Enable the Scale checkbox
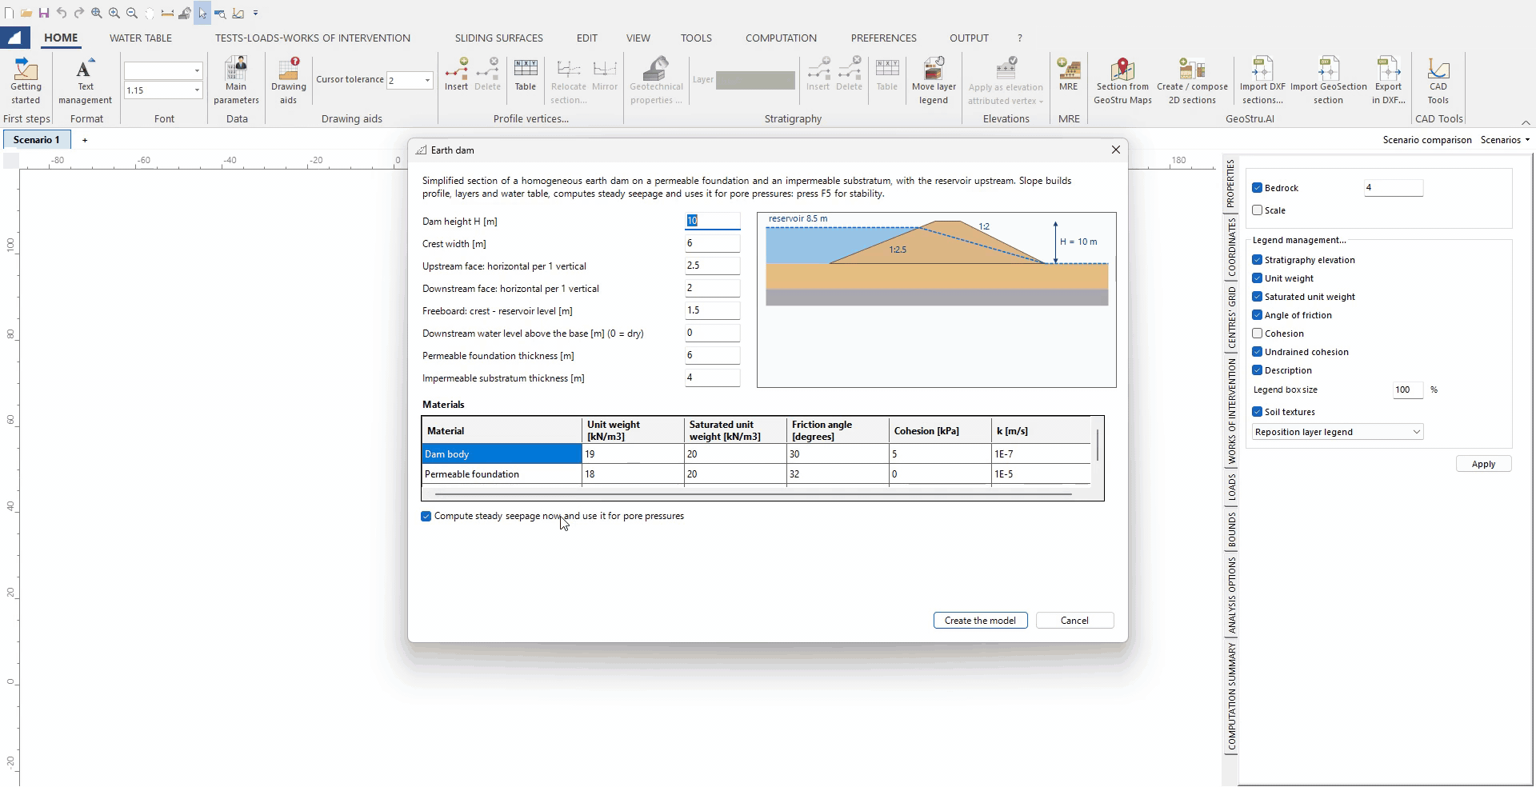1536x787 pixels. [x=1258, y=210]
